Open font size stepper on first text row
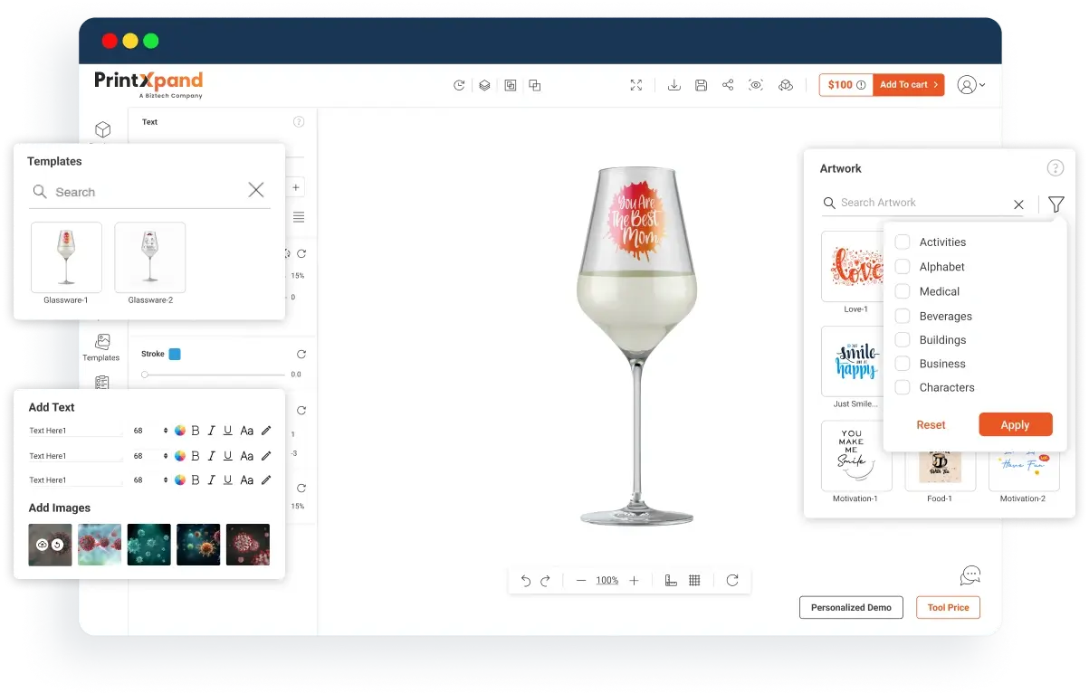 165,431
